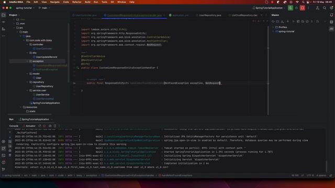Screen dimensions: 335x188
Task: Select UserUpdateRecord in project tree
Action: click(x=47, y=57)
